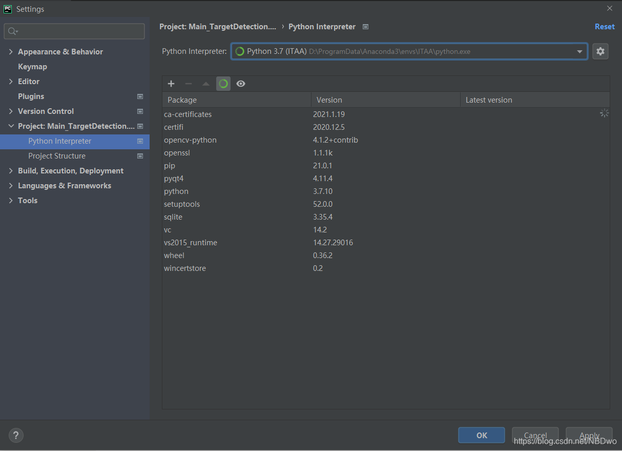This screenshot has height=451, width=622.
Task: Select the certifi package row
Action: tap(386, 127)
